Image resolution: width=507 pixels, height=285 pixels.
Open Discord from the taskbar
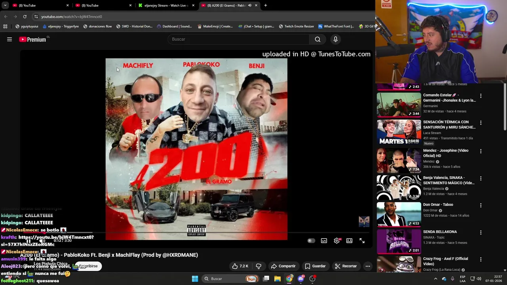(301, 279)
